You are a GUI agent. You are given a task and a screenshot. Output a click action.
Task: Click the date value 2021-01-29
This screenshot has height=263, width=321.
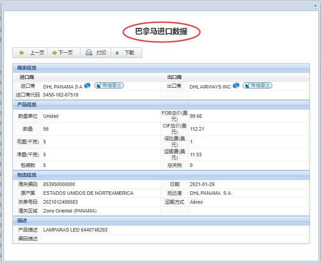click(x=202, y=184)
